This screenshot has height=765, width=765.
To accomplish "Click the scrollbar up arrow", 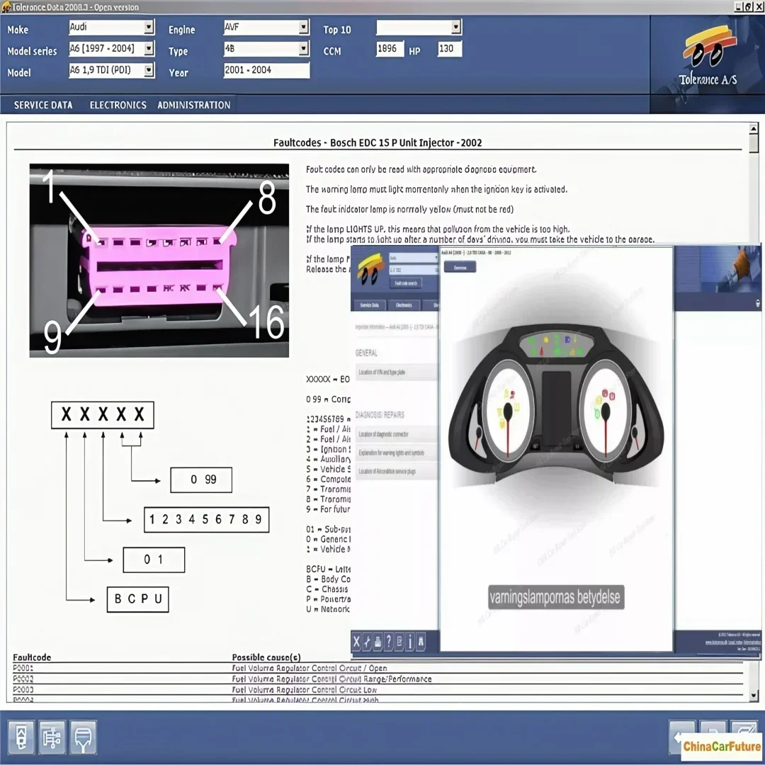I will tap(754, 128).
